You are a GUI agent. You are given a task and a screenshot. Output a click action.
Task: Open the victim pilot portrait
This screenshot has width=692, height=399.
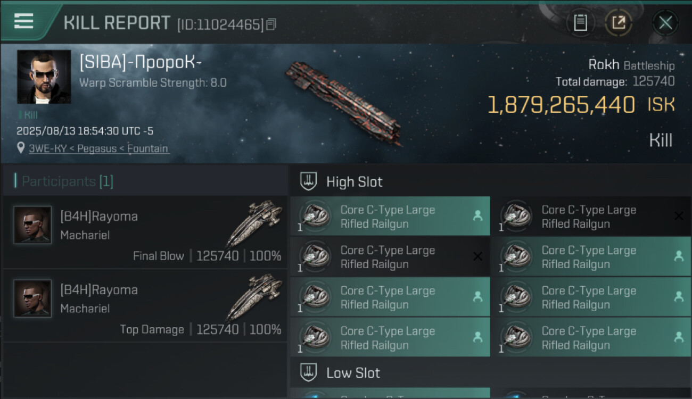(44, 77)
